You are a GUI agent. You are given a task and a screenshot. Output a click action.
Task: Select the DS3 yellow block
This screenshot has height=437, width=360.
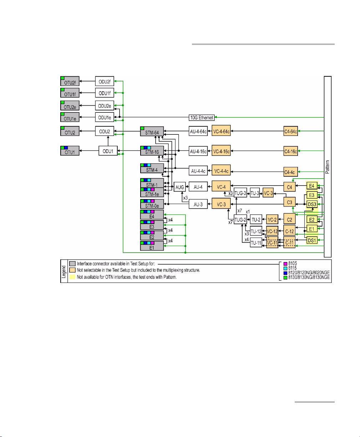tap(312, 204)
